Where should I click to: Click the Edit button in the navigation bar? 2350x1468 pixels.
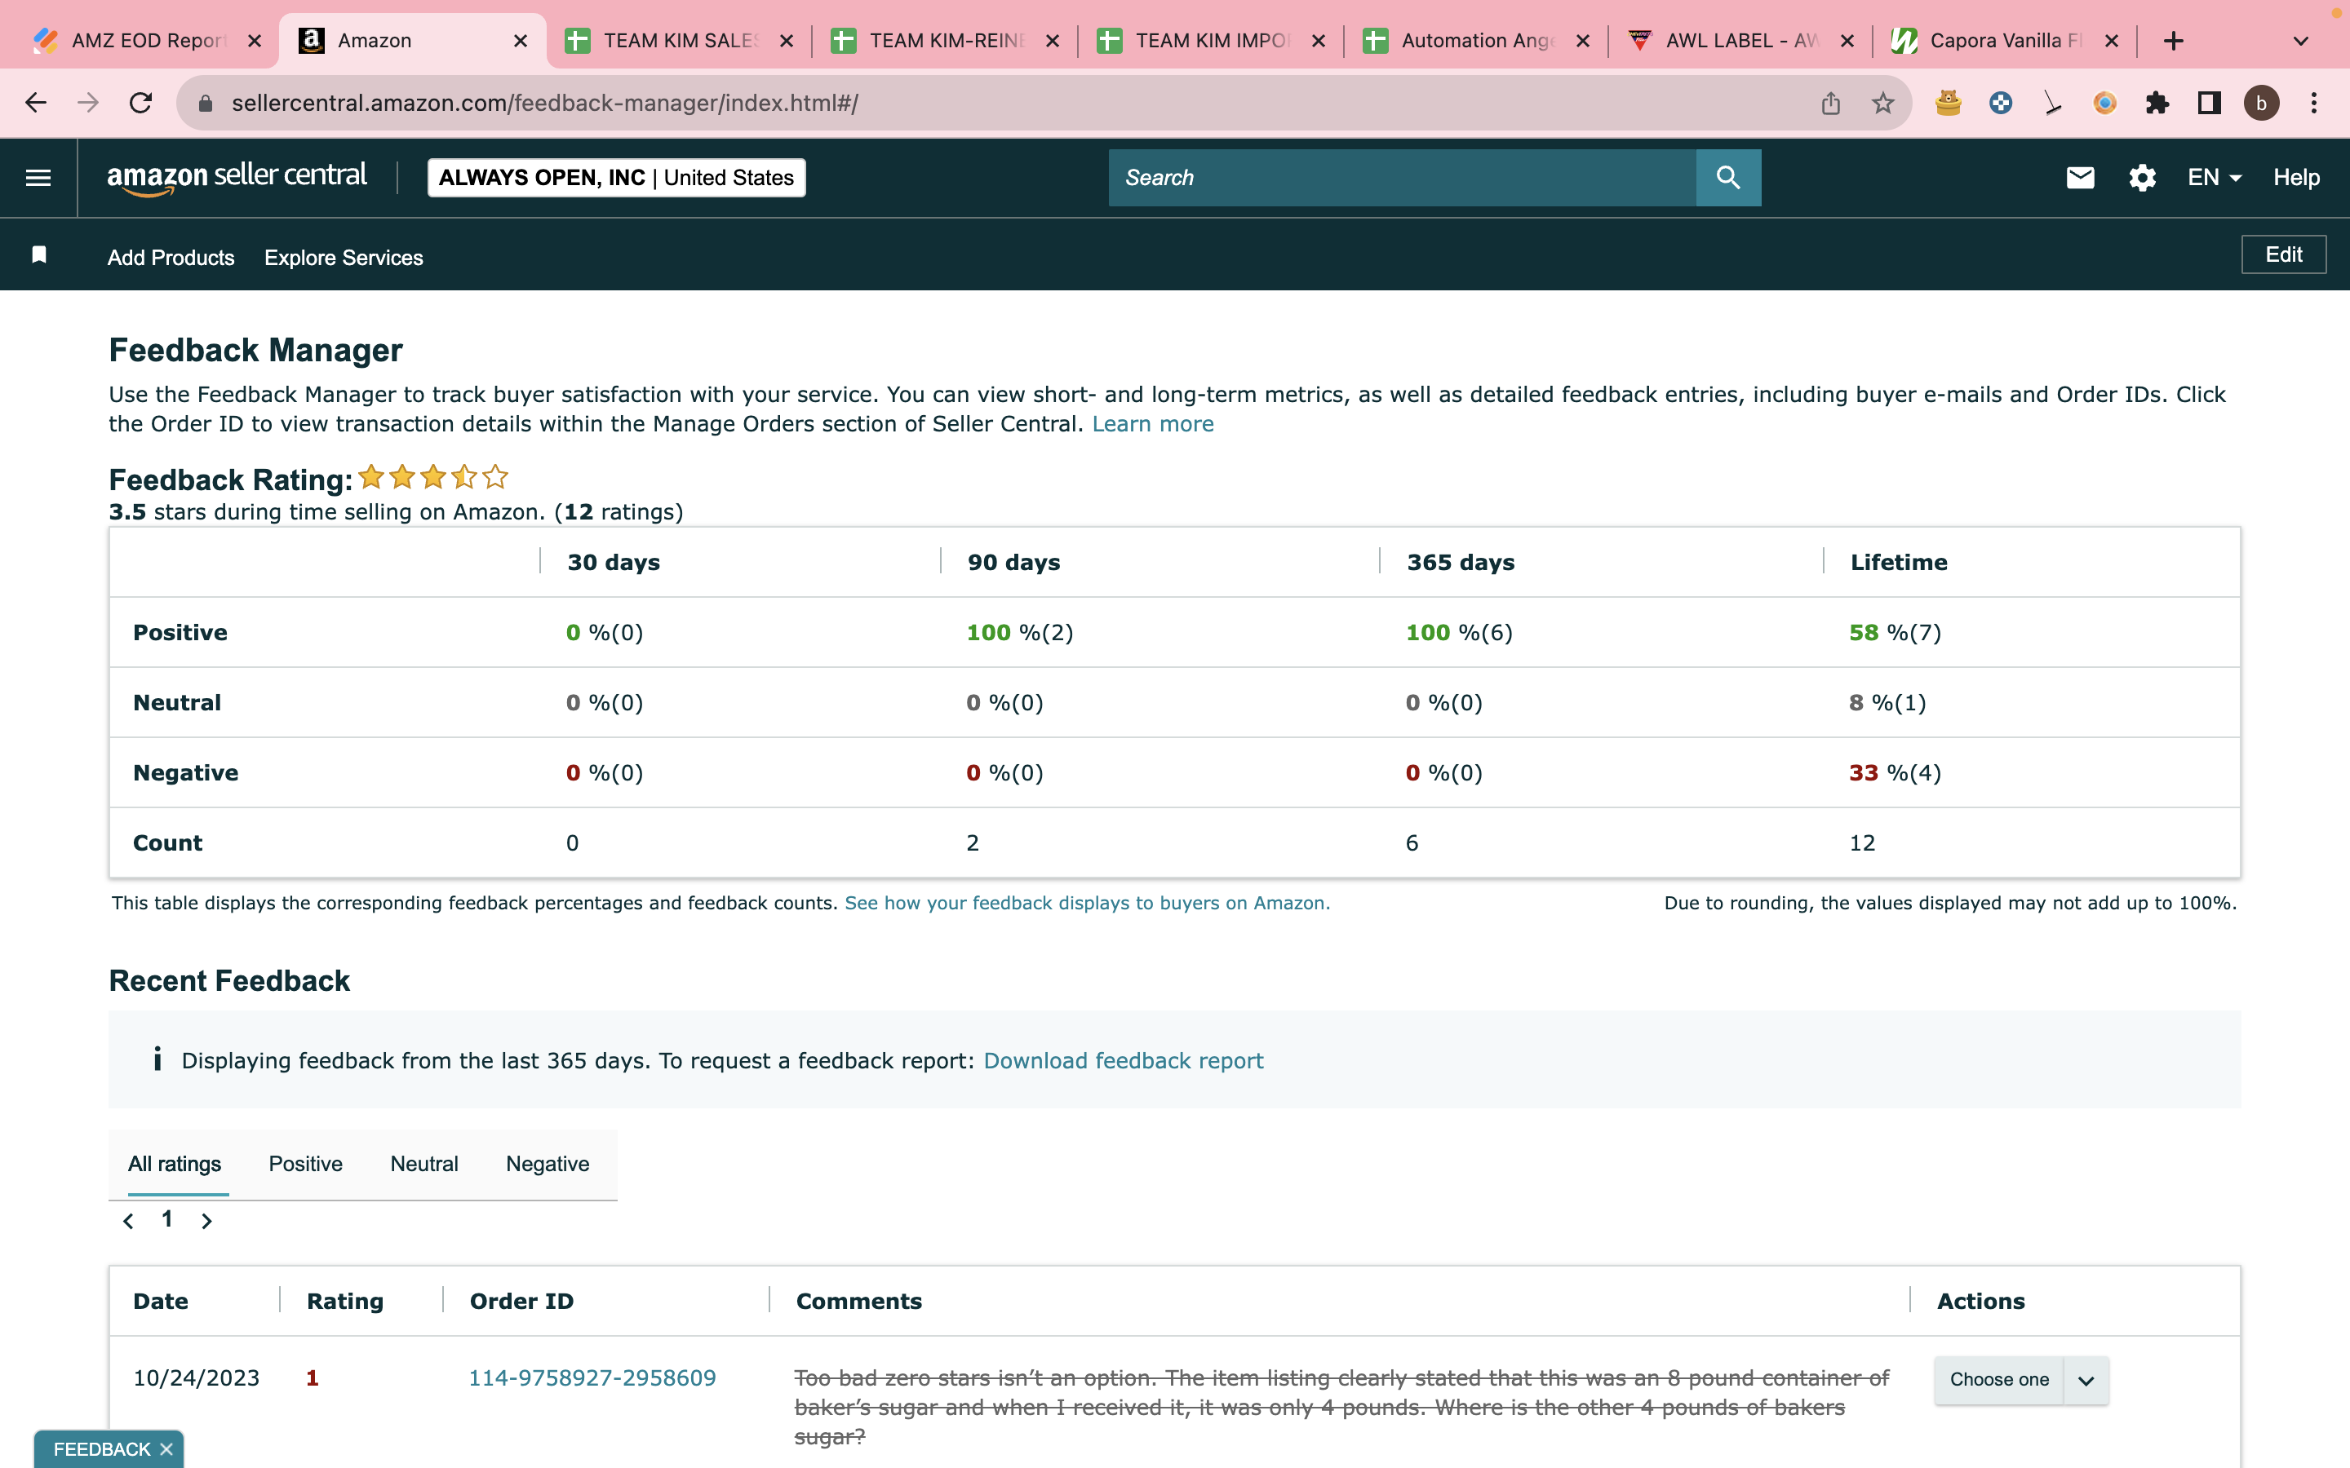[2283, 254]
